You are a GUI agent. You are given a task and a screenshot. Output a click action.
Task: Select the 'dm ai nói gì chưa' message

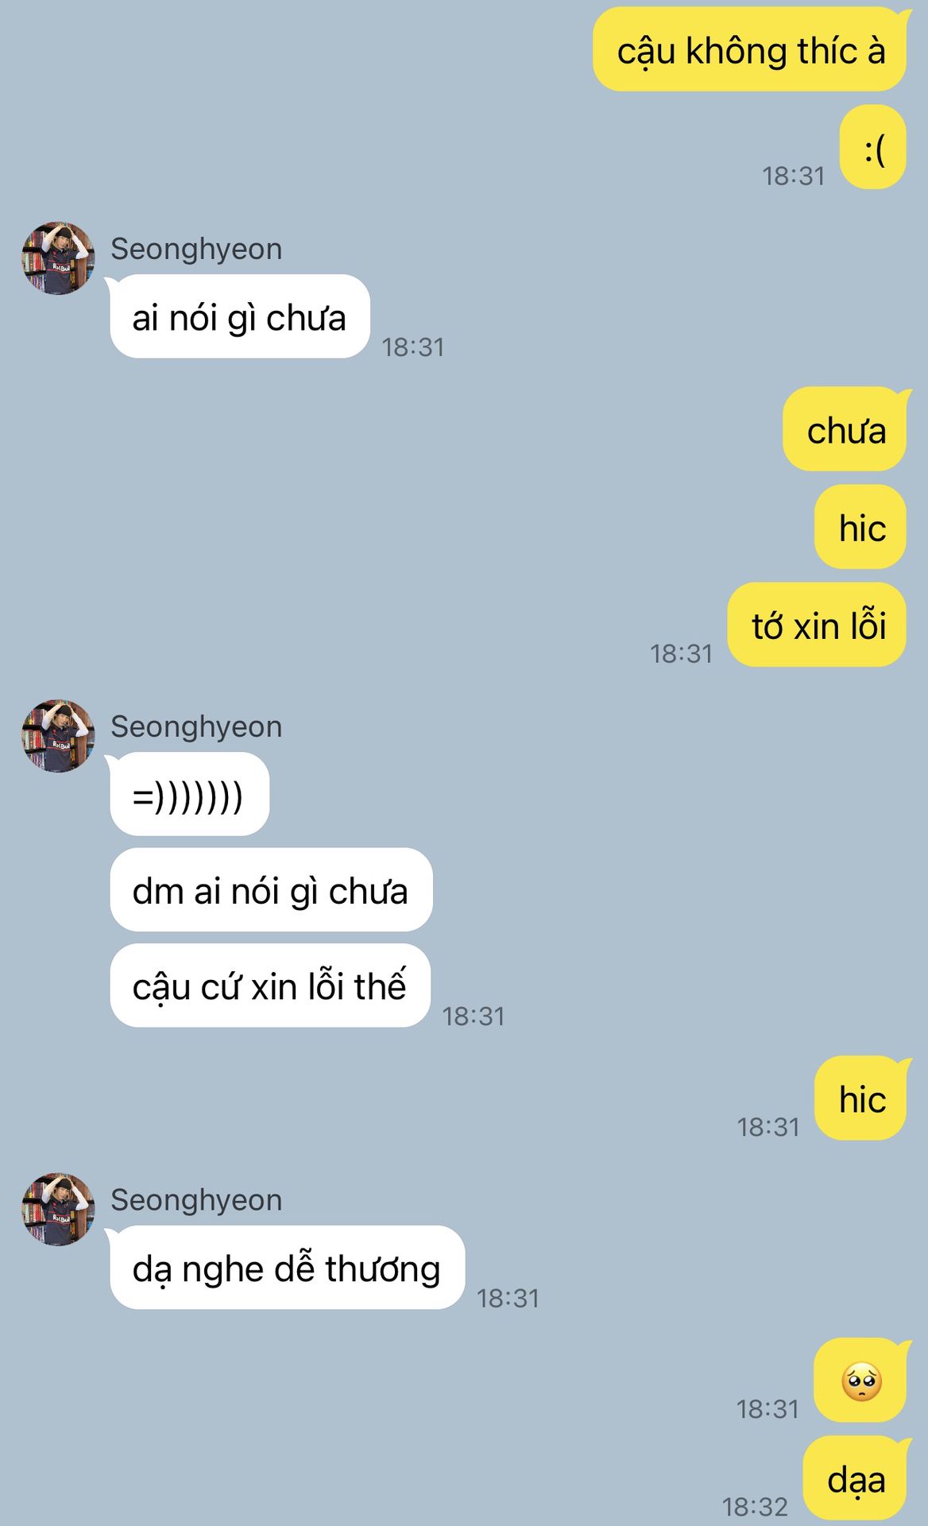point(271,889)
